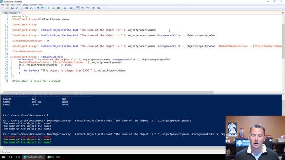Viewport: 285px width, 160px height.
Task: Click line number 31 in the gutter
Action: [x=7, y=81]
